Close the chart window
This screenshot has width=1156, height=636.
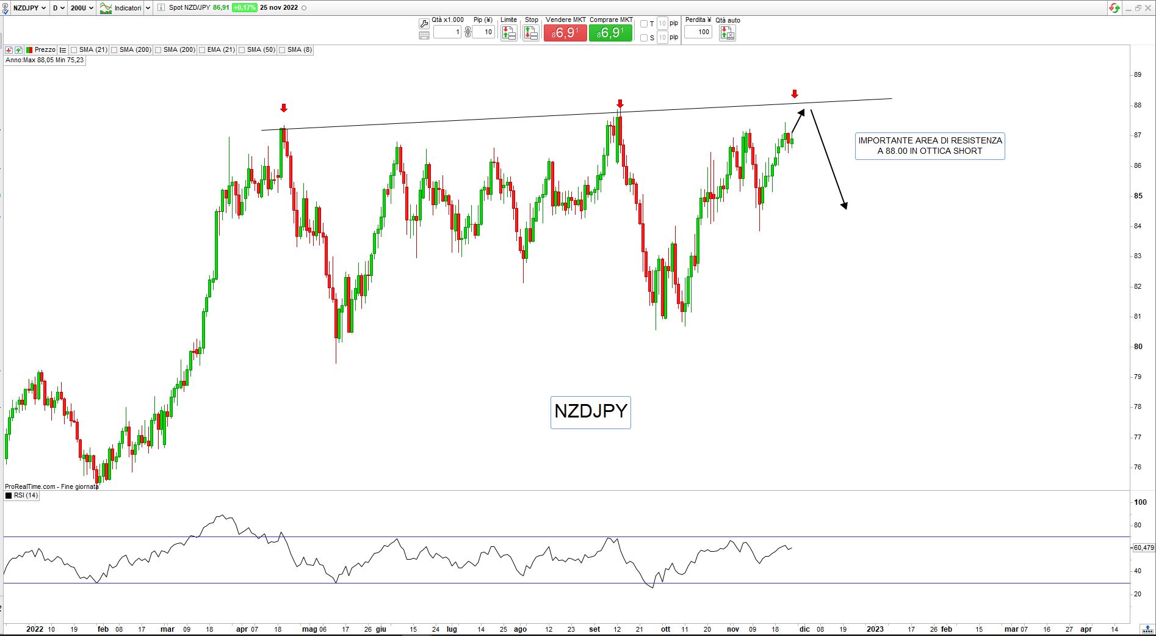[1148, 8]
